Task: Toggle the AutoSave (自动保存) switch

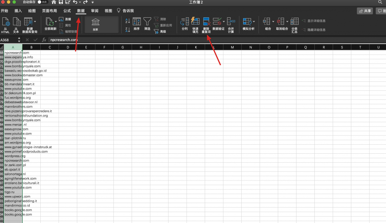Action: pos(42,2)
